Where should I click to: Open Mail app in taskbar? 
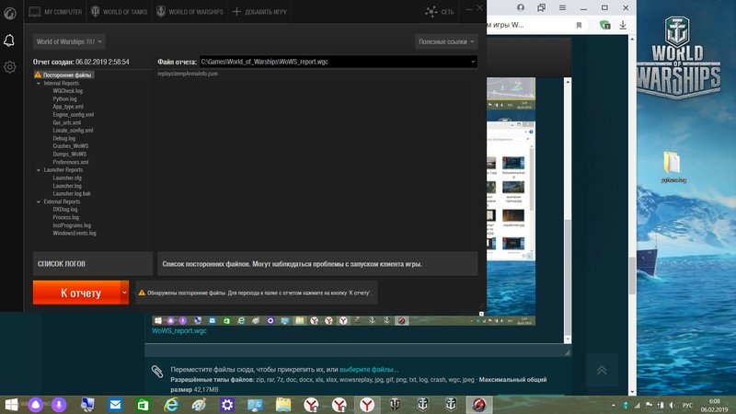pyautogui.click(x=115, y=405)
